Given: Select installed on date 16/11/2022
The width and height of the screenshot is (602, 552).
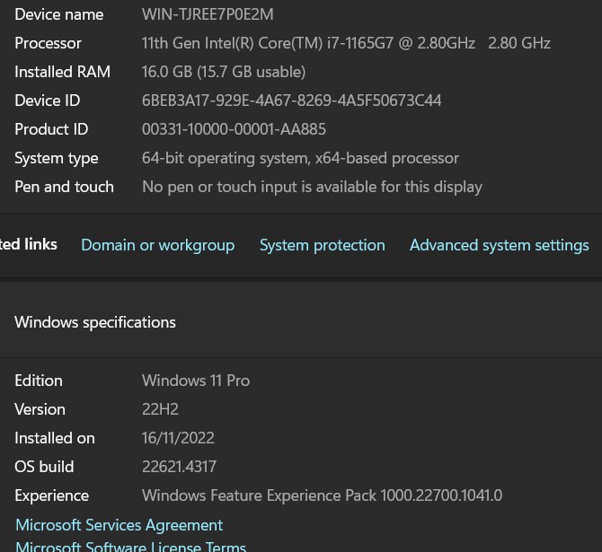Looking at the screenshot, I should tap(178, 438).
